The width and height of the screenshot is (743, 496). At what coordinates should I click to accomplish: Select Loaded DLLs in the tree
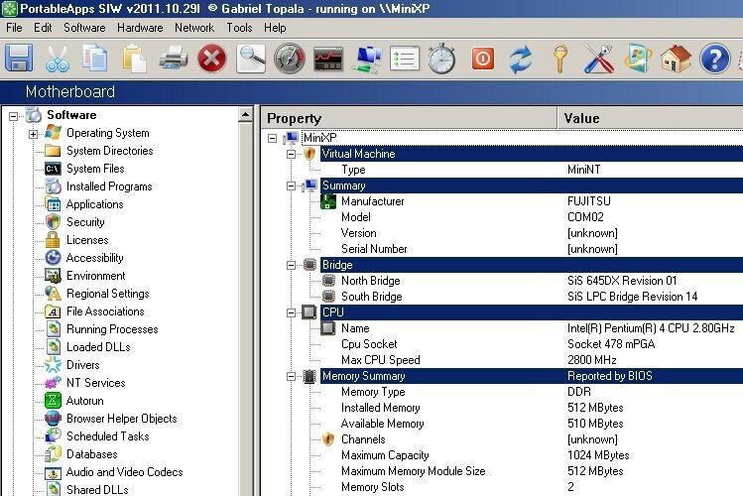point(98,347)
